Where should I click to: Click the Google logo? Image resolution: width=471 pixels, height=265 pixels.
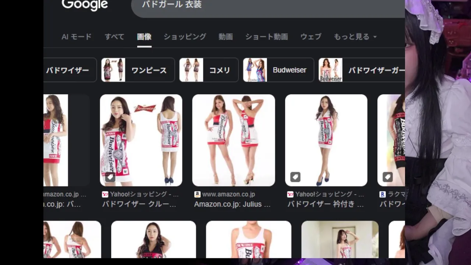click(85, 5)
